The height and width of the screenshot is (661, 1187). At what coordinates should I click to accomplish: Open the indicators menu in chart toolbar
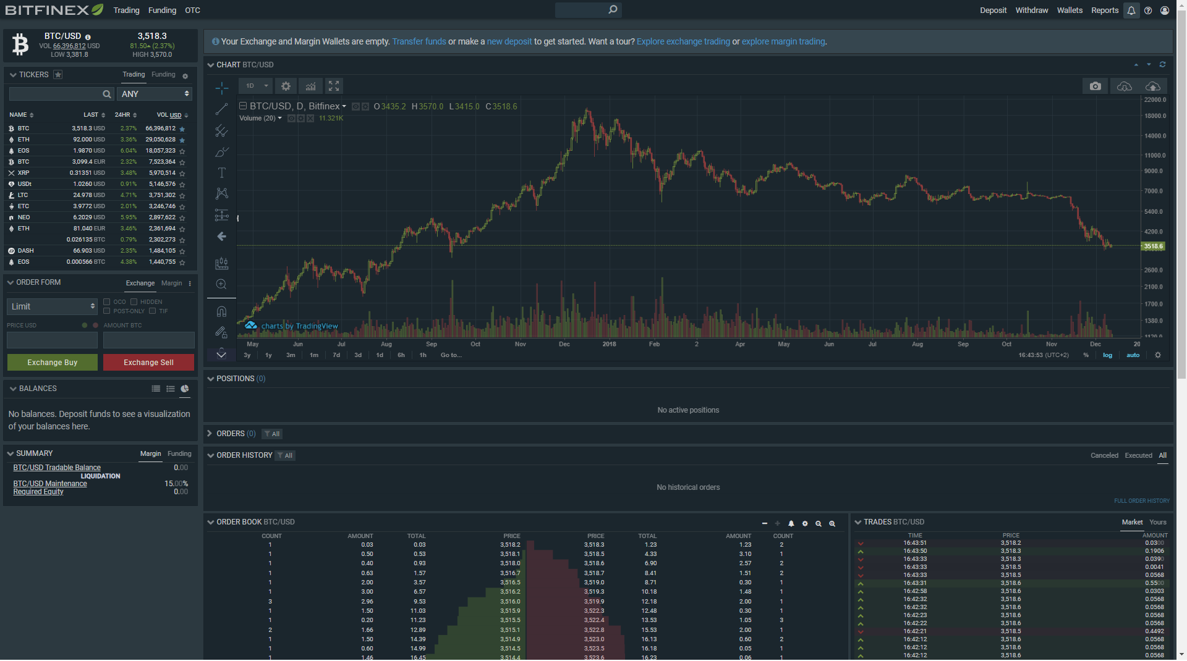point(310,86)
